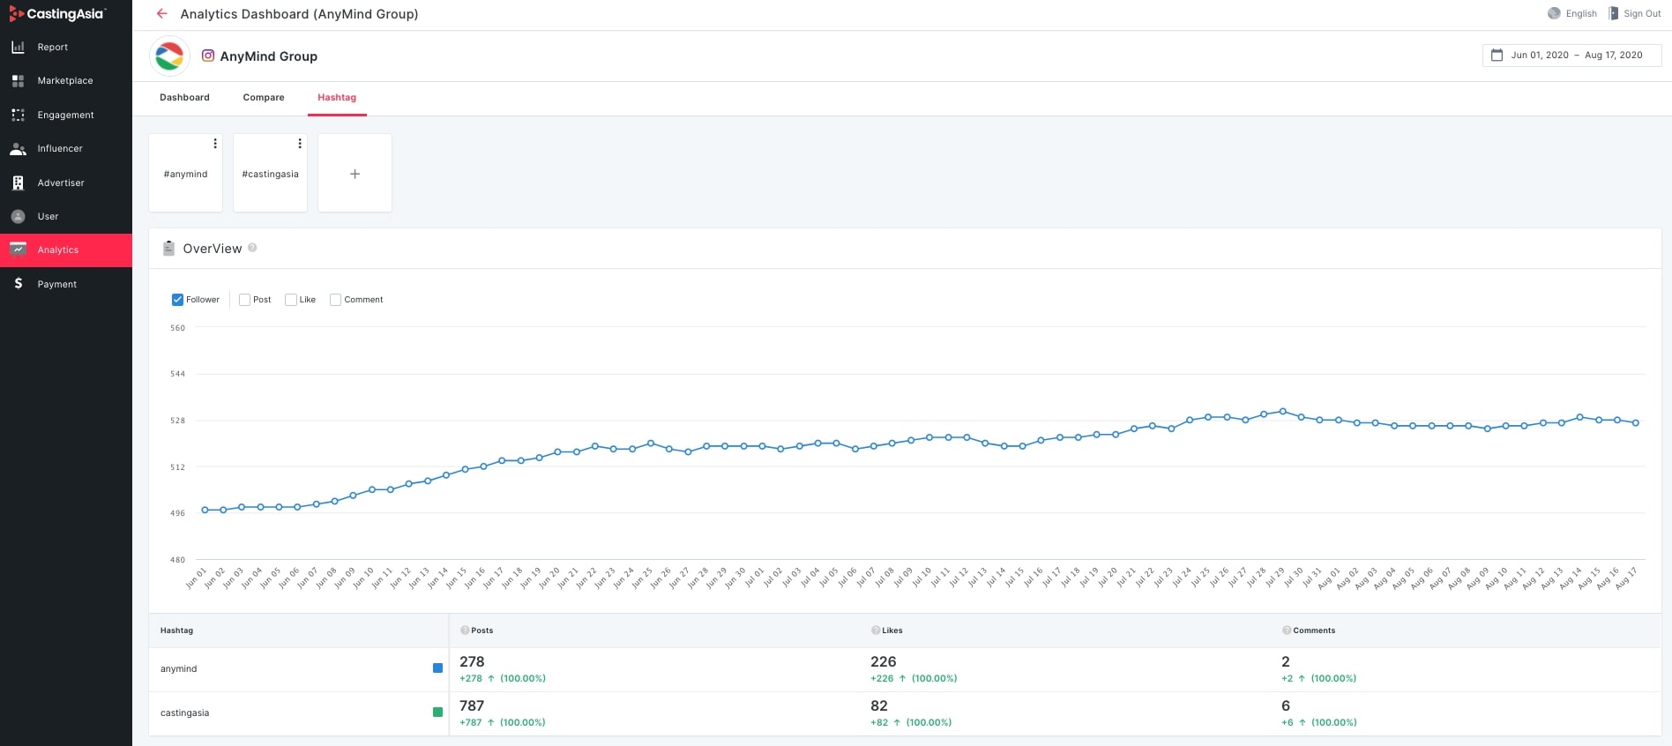Open the Advertiser building icon
The height and width of the screenshot is (746, 1672).
click(18, 183)
